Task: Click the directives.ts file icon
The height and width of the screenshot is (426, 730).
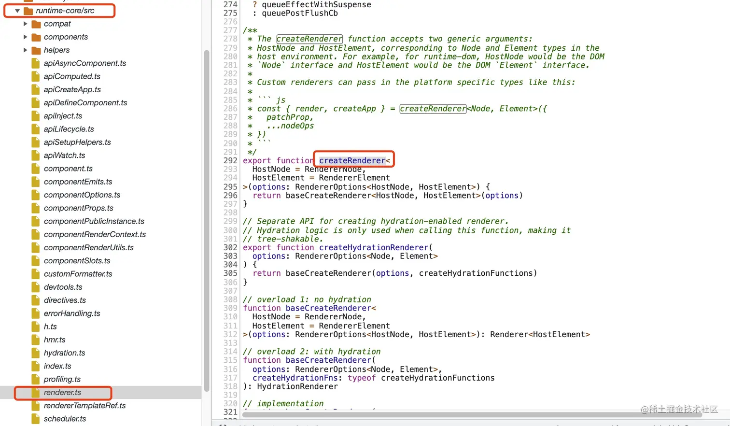Action: tap(35, 300)
